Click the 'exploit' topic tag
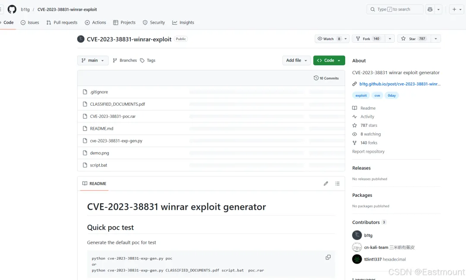 pos(361,95)
